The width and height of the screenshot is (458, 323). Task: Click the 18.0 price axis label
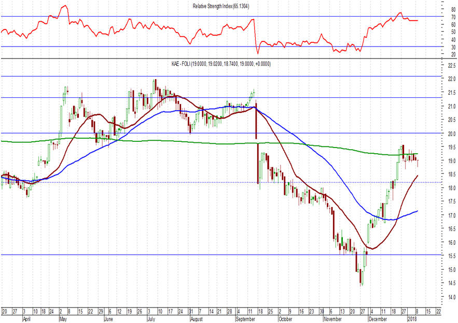452,188
